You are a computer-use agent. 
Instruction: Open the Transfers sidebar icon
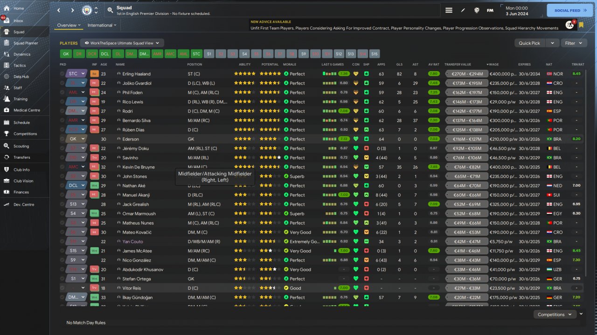(7, 157)
